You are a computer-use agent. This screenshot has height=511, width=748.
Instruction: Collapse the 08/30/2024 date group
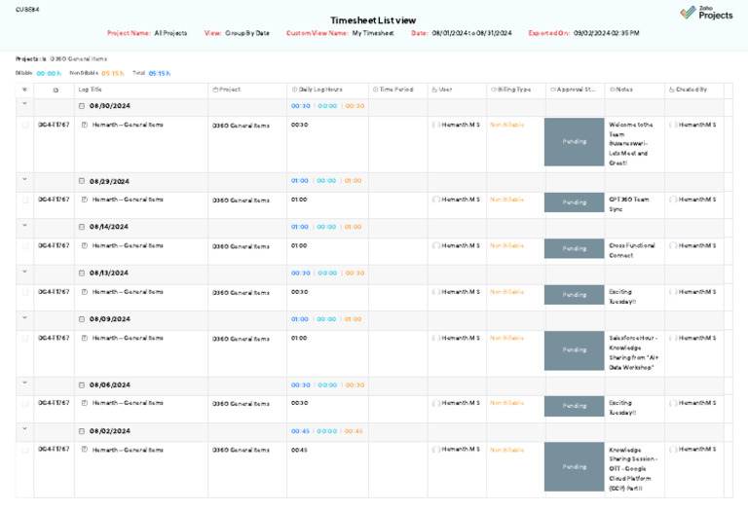(82, 106)
